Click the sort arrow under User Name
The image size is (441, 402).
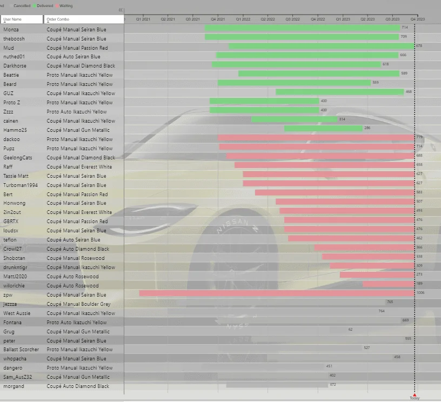click(x=5, y=22)
